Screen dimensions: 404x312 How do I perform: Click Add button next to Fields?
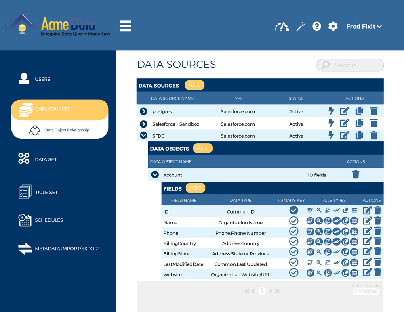tap(196, 188)
